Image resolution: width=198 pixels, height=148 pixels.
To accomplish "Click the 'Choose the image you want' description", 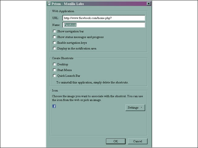I will coord(97,98).
